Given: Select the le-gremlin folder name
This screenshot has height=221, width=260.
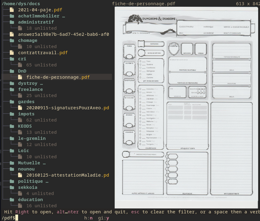Looking at the screenshot, I should (x=32, y=138).
